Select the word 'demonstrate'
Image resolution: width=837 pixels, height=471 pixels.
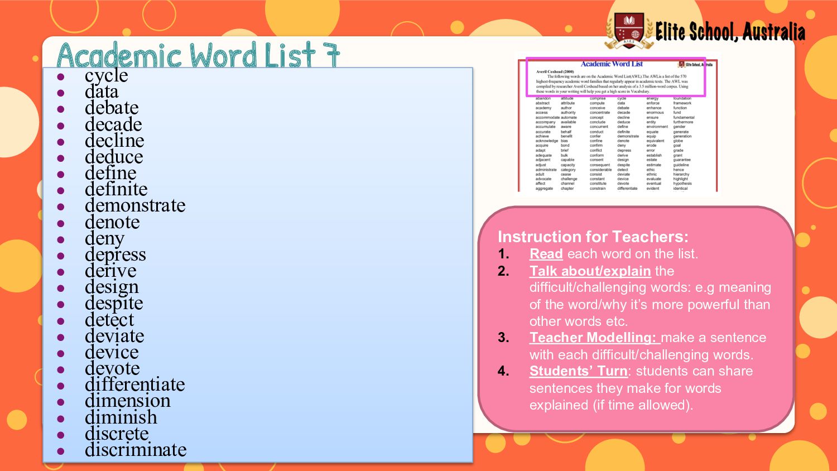coord(135,205)
